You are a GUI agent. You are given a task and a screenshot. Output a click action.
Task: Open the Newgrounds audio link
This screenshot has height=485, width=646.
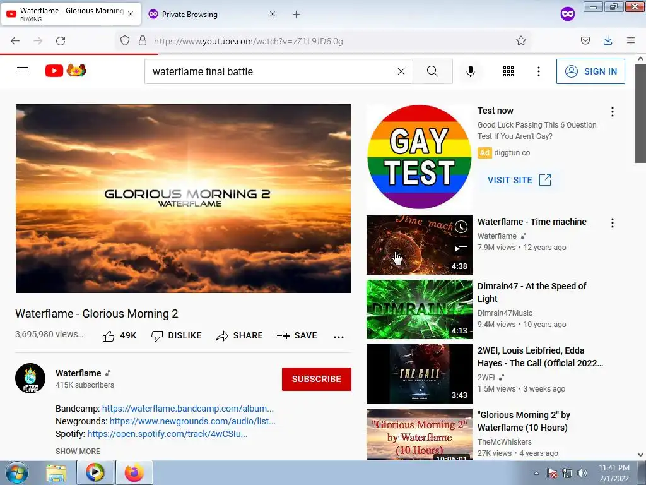(192, 421)
